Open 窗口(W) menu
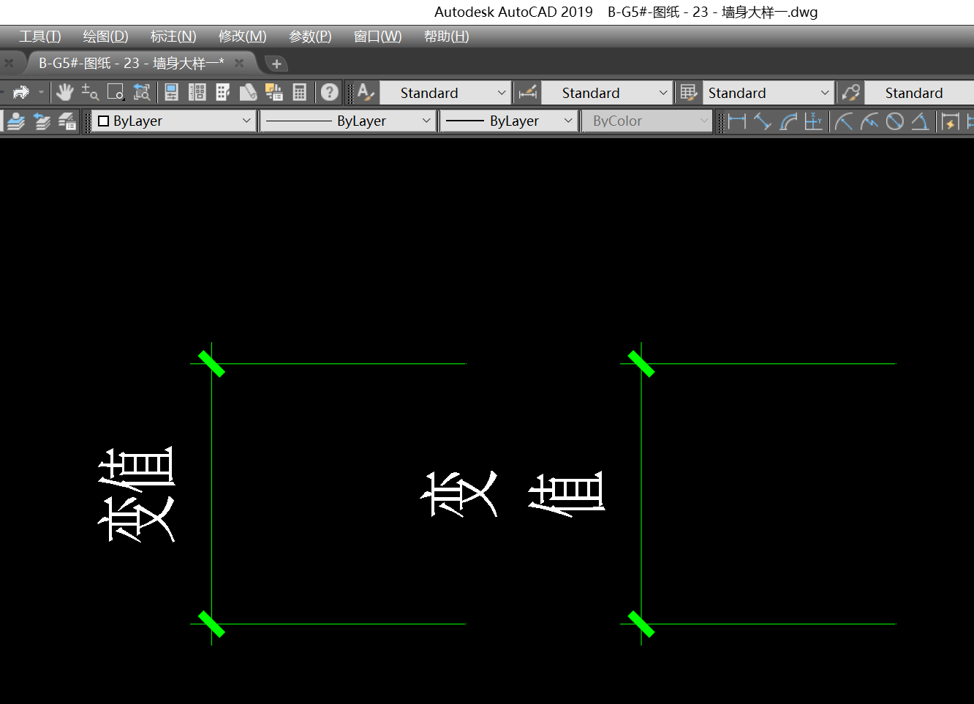Viewport: 974px width, 704px height. coord(377,37)
